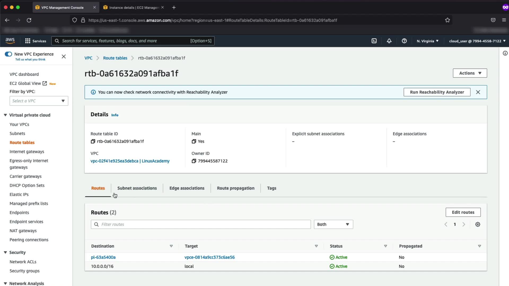Open AWS CloudShell icon in header
509x286 pixels.
[x=374, y=41]
